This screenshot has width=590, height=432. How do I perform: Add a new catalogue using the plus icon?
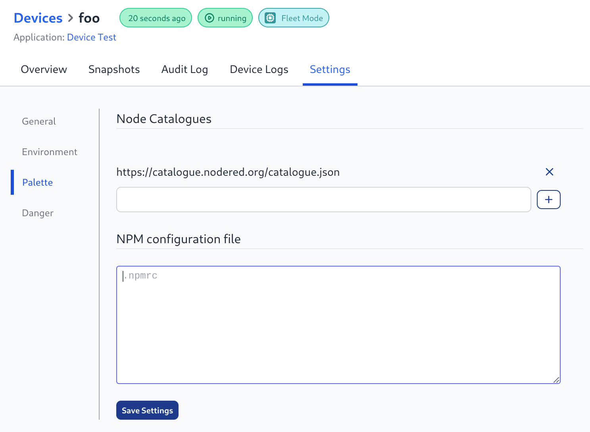[x=548, y=199]
